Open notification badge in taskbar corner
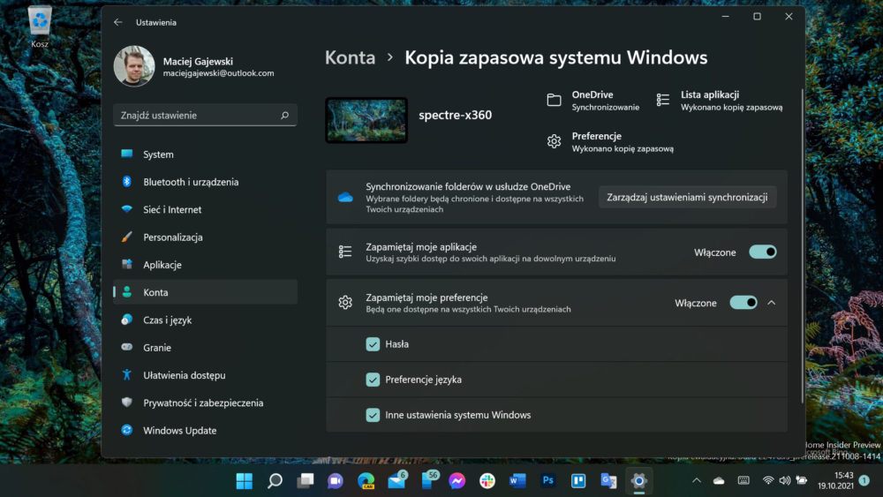 click(x=864, y=481)
